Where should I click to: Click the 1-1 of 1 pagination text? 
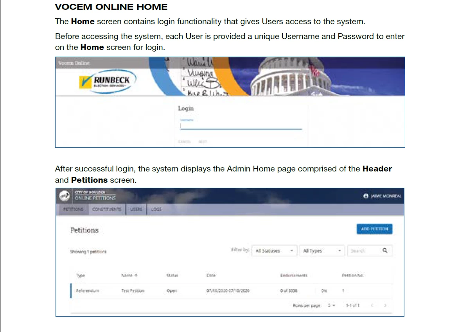click(352, 305)
